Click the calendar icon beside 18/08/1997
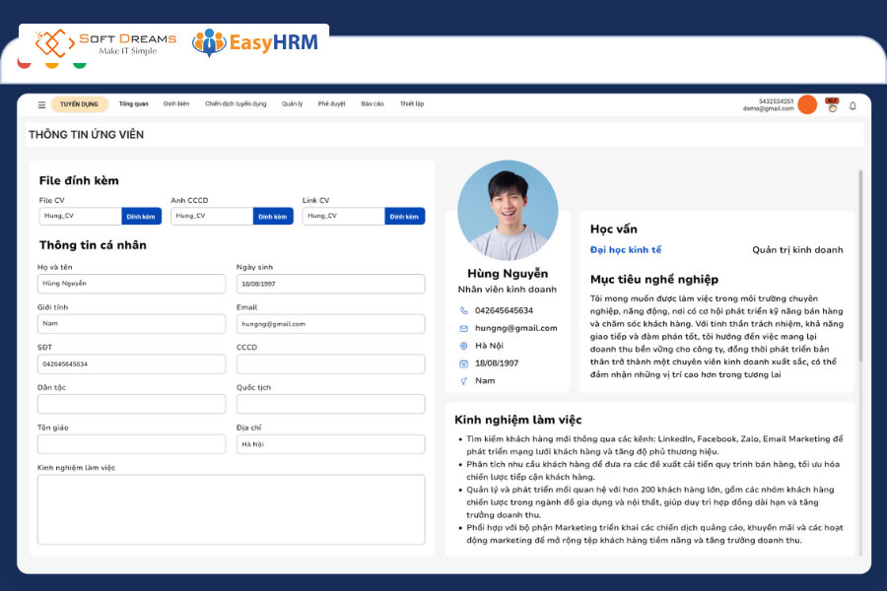 coord(463,362)
